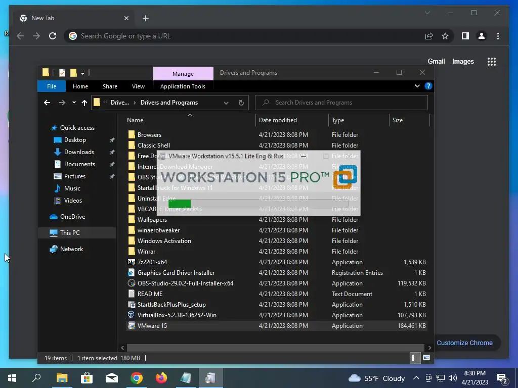Select the READ ME text document icon
This screenshot has height=388, width=518.
[132, 294]
